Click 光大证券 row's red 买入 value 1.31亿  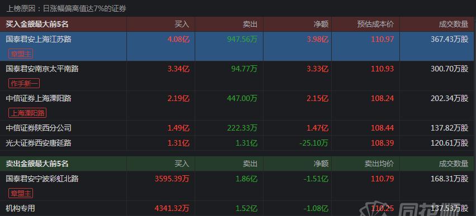tap(178, 143)
